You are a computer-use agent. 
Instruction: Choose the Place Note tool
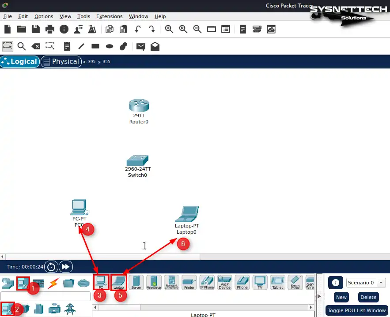pos(67,46)
